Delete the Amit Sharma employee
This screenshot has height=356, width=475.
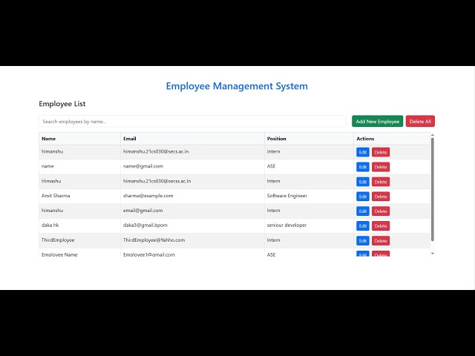click(381, 197)
